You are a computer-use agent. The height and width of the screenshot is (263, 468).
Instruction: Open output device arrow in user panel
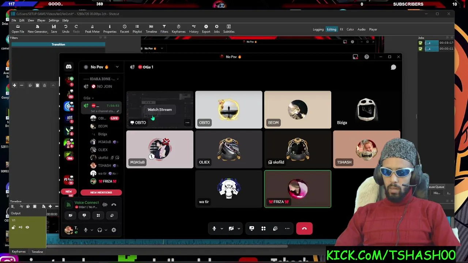tap(106, 230)
